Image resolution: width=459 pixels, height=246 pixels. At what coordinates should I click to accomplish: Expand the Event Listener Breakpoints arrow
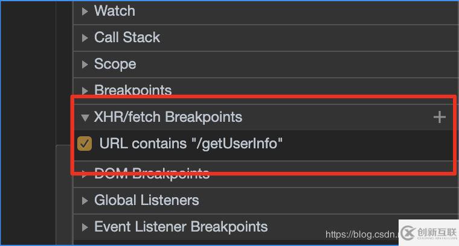click(85, 227)
